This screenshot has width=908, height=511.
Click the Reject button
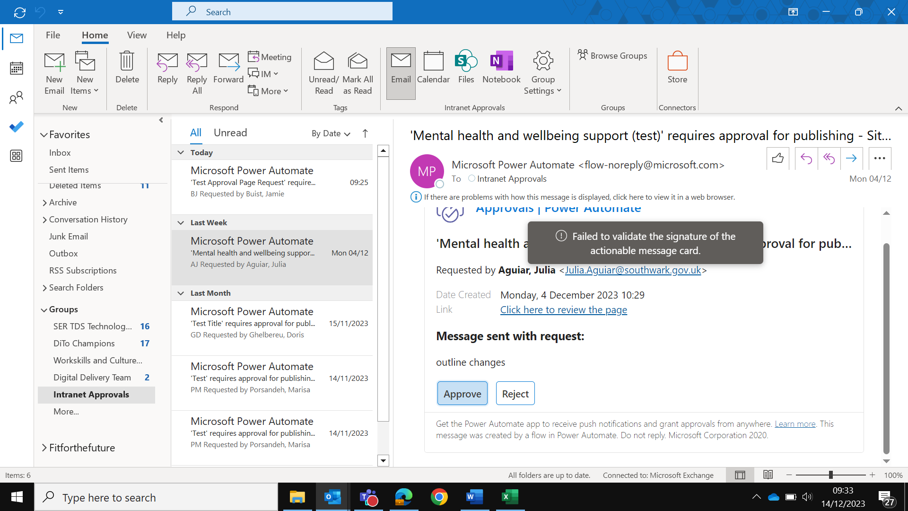pos(515,393)
